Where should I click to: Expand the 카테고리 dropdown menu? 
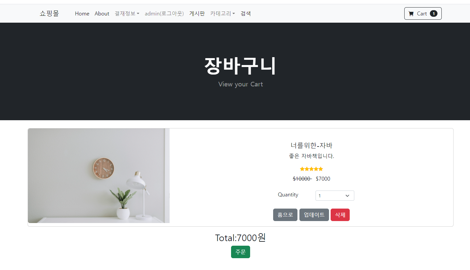click(x=223, y=13)
